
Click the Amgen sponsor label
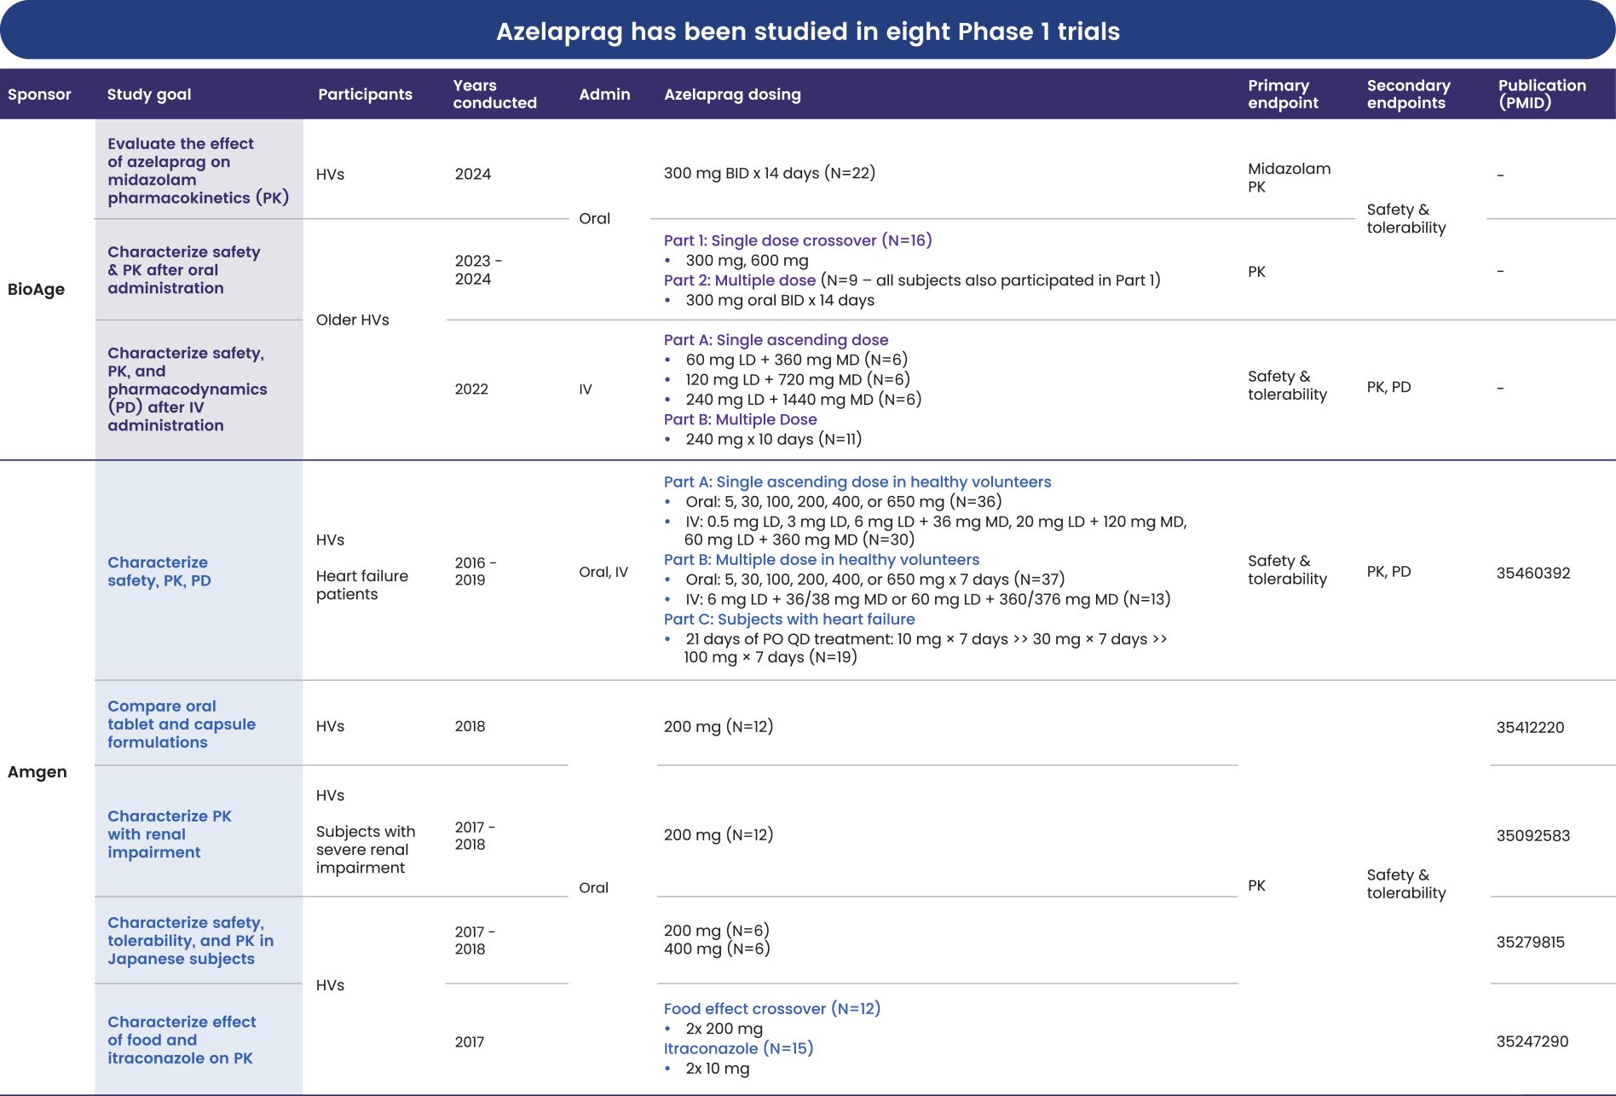[x=38, y=772]
